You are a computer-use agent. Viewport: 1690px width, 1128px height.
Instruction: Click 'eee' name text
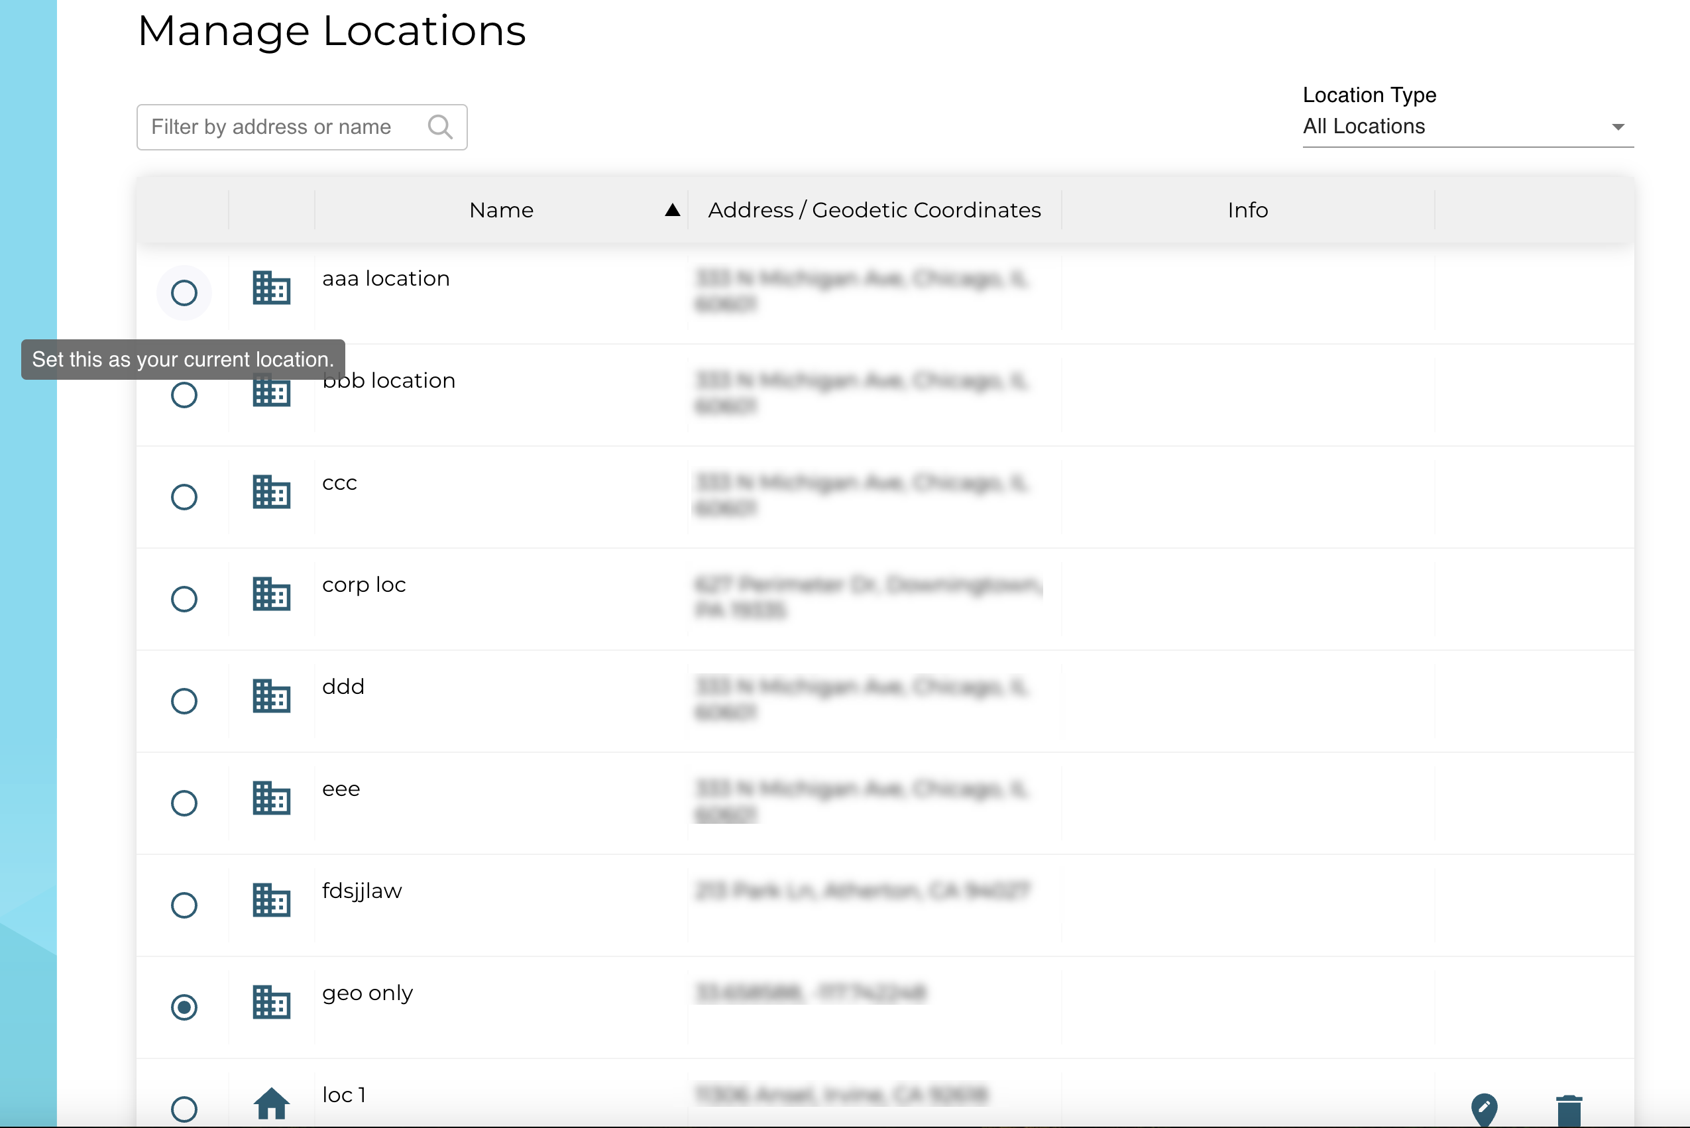pyautogui.click(x=341, y=790)
